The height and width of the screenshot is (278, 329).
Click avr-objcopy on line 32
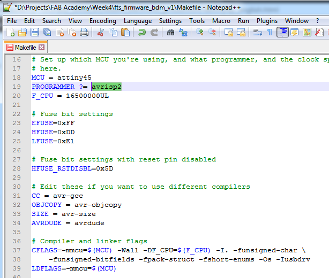98,205
